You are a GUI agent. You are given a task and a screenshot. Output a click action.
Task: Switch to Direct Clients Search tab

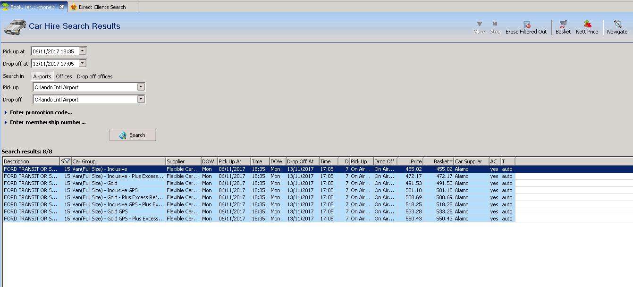point(102,7)
